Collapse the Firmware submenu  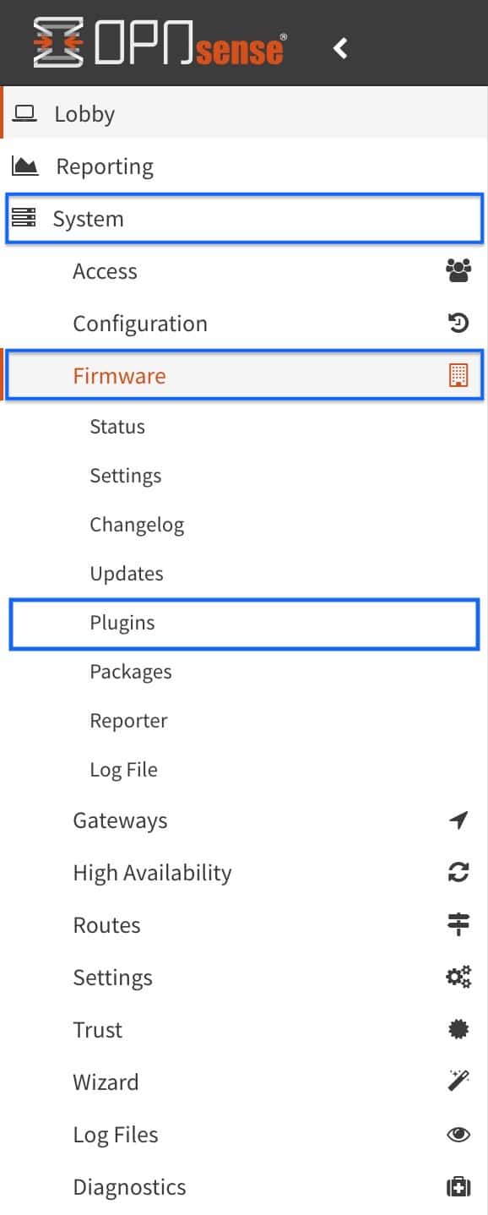coord(244,375)
